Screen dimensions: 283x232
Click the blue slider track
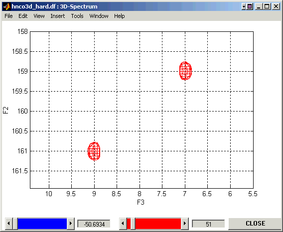[x=42, y=224]
